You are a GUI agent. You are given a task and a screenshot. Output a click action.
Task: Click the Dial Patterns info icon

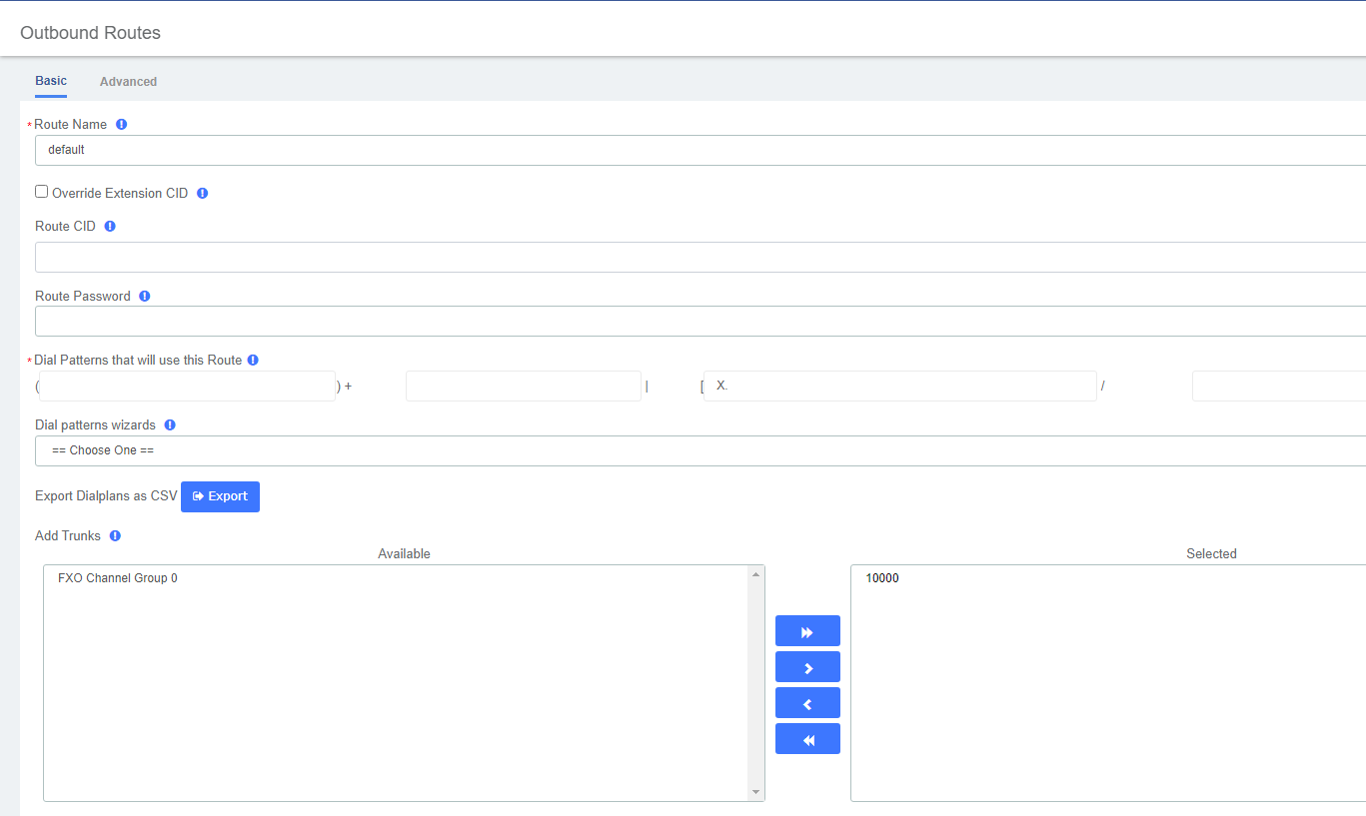pos(253,361)
